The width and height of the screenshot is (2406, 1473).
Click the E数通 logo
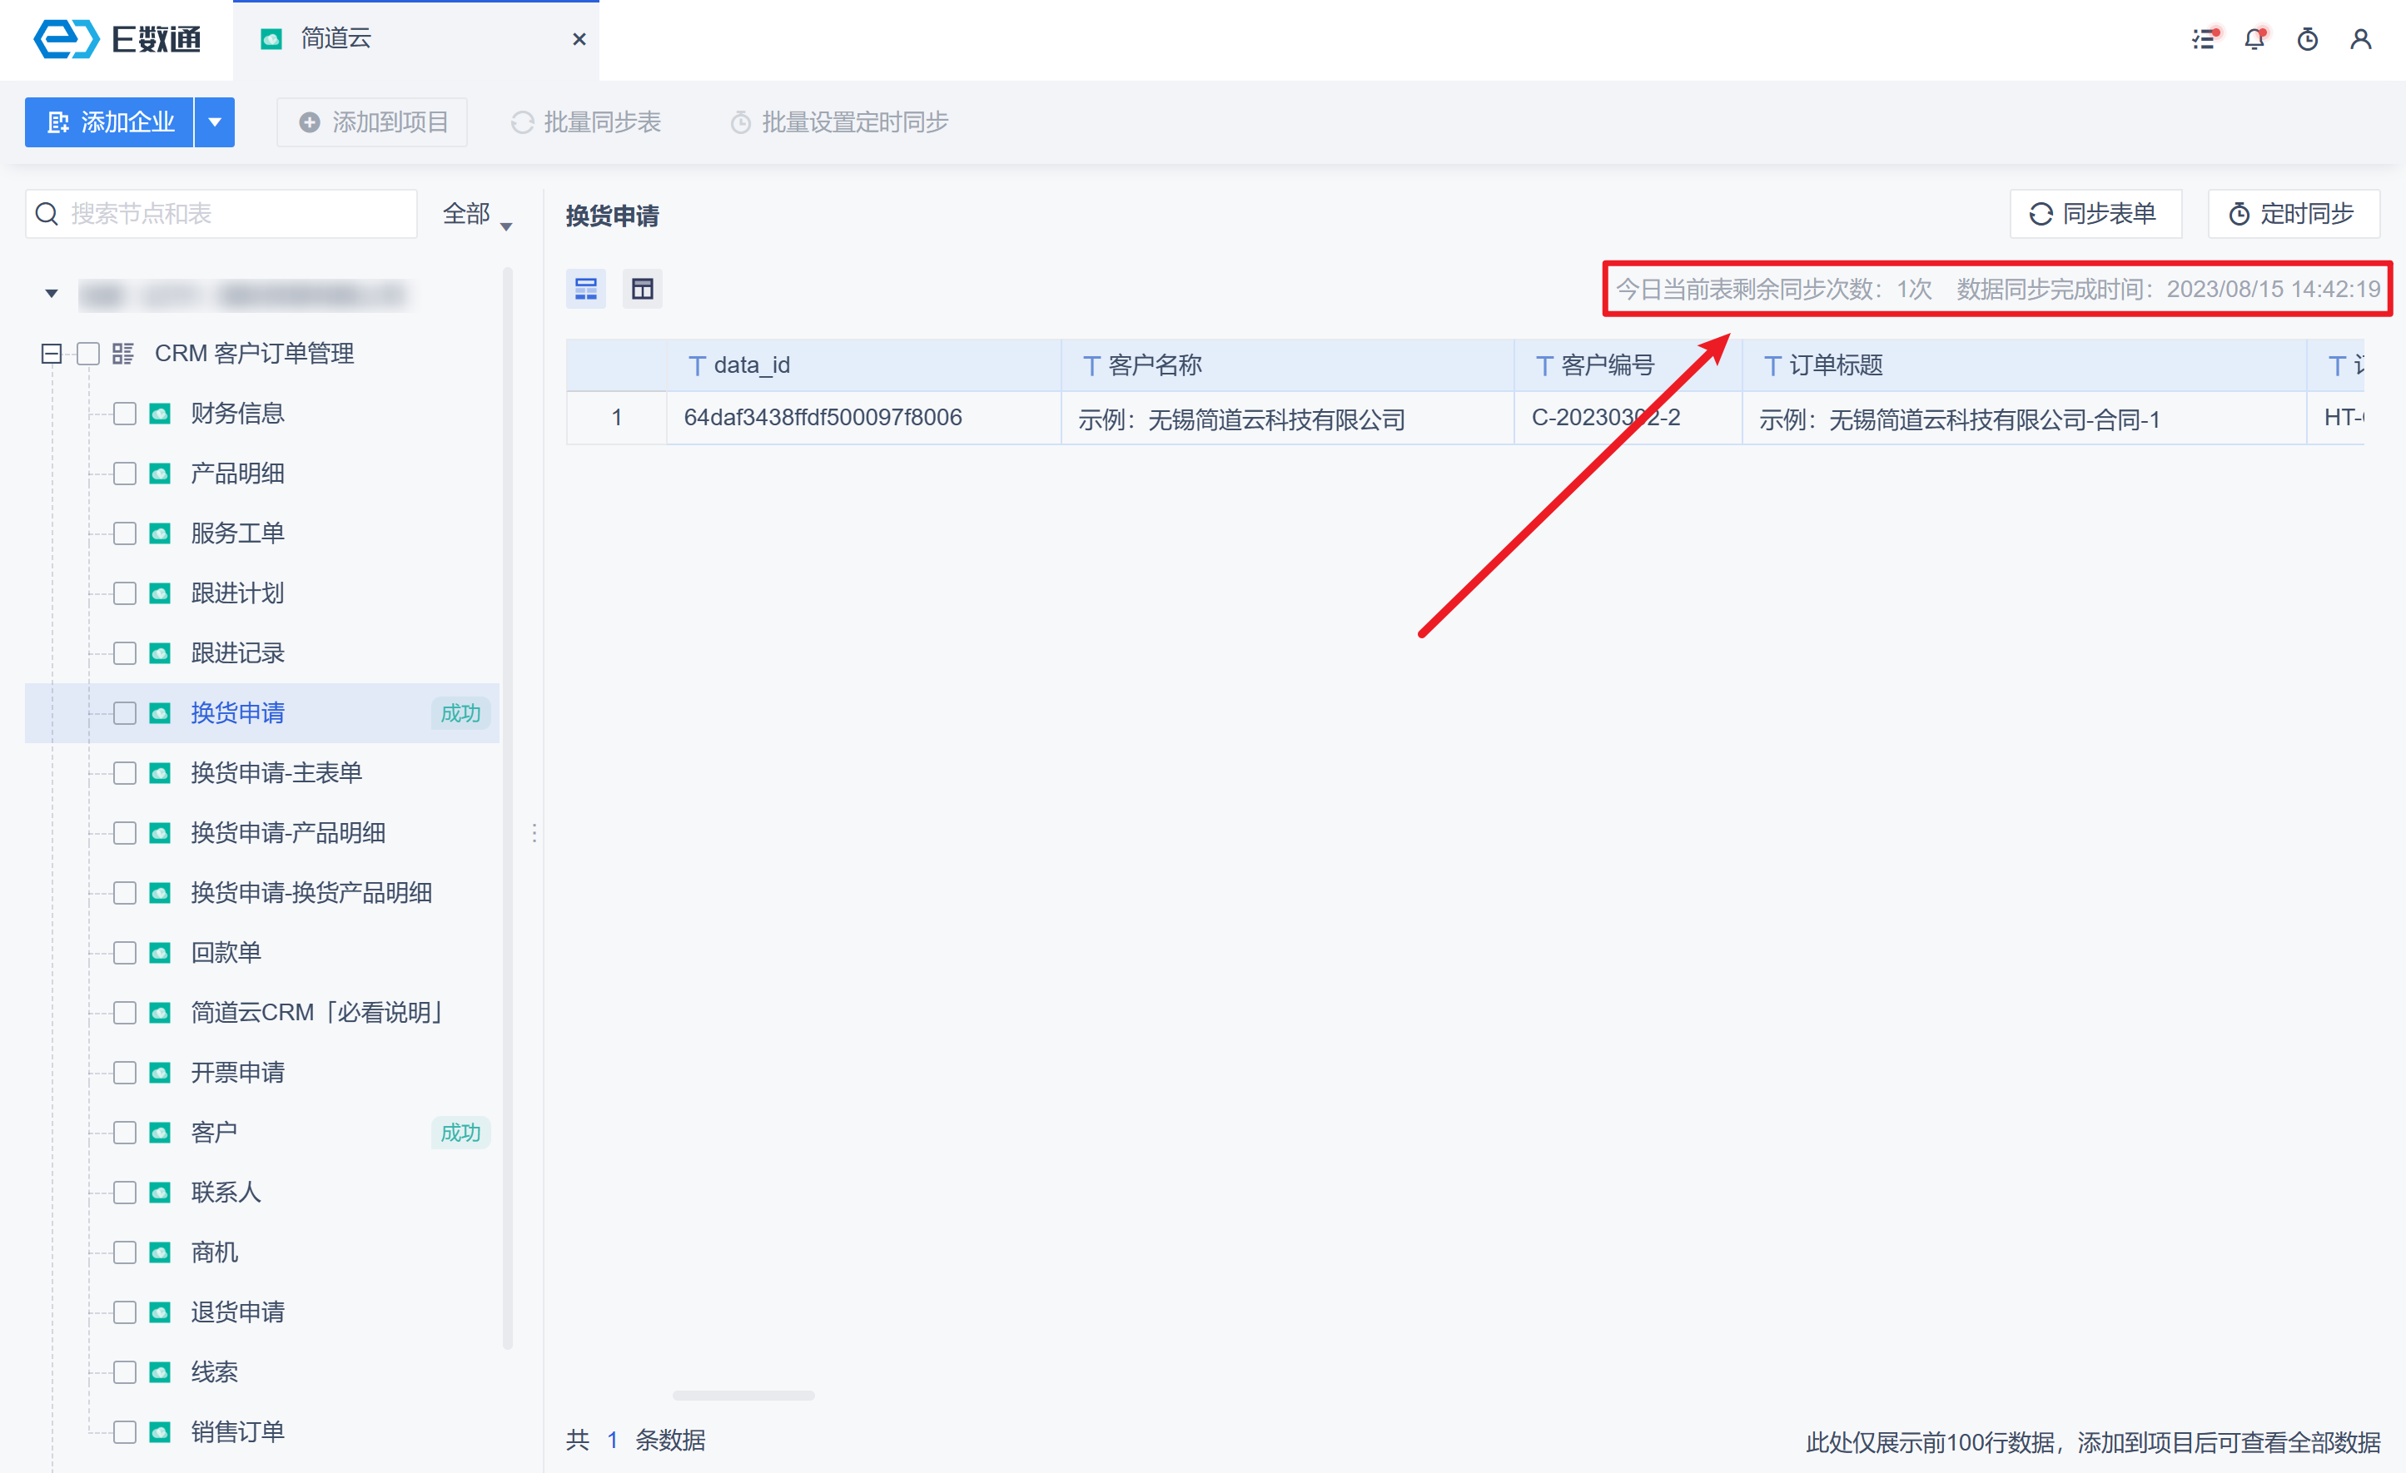[x=117, y=39]
